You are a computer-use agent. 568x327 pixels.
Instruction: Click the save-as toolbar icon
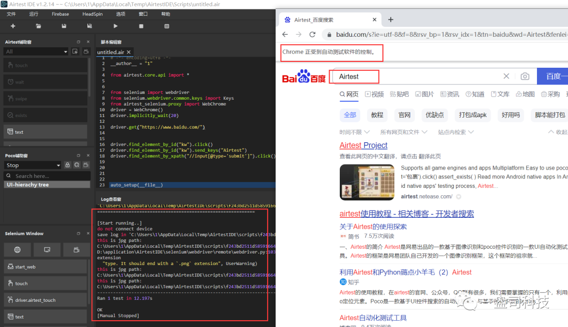pyautogui.click(x=89, y=26)
